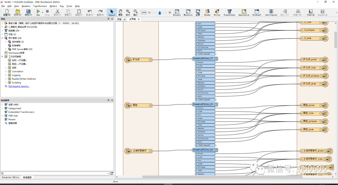
Task: Click the Publish toolbar icon
Action: [x=310, y=12]
